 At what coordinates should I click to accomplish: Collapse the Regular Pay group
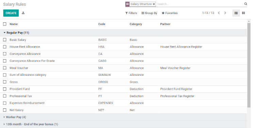pos(16,33)
